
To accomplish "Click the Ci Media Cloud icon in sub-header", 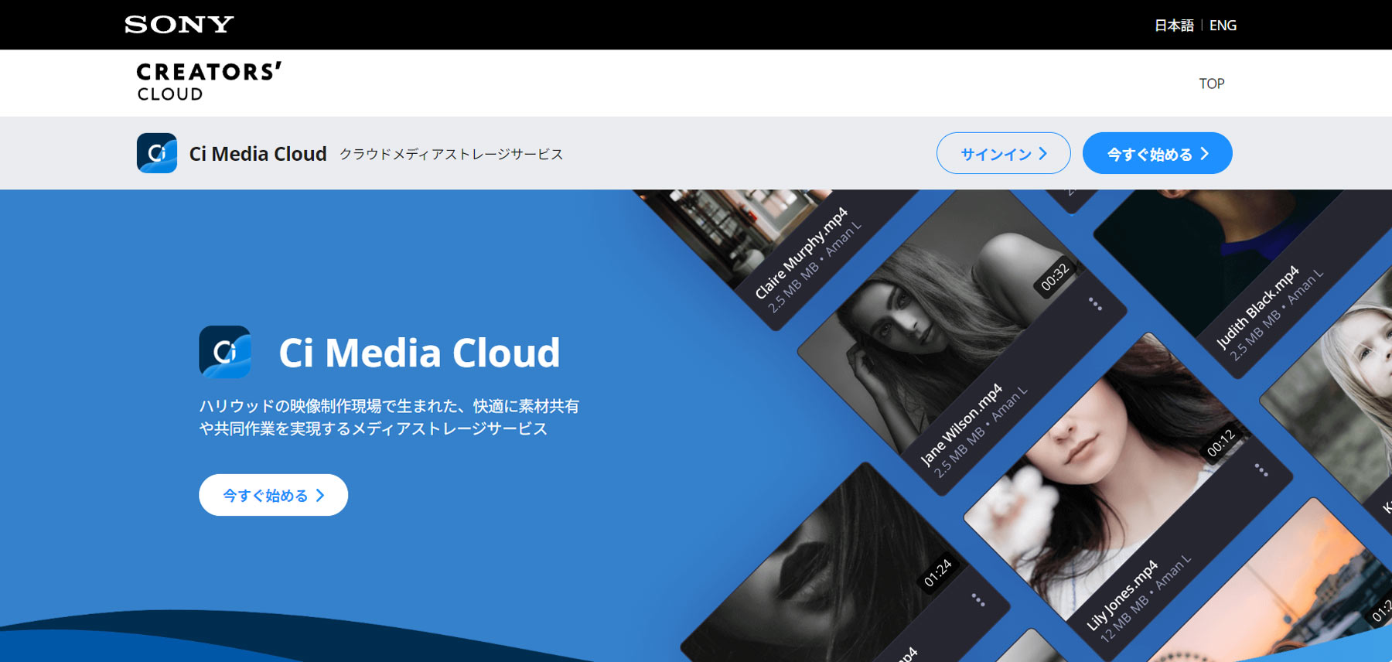I will (157, 153).
